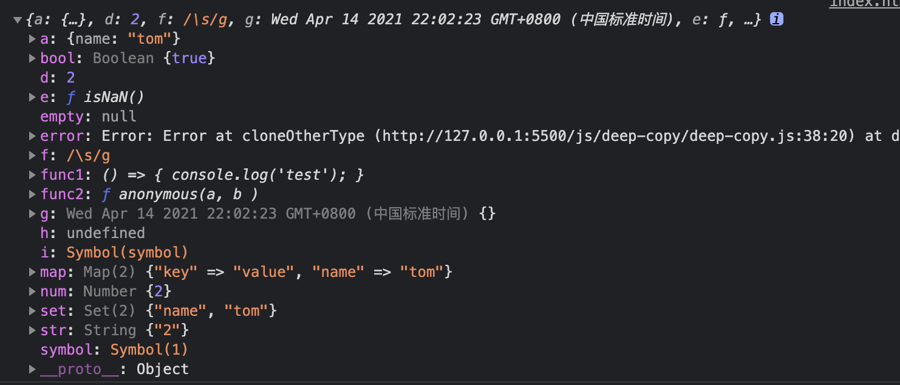Viewport: 900px width, 385px height.
Task: Expand the func1 arrow function entry
Action: click(32, 175)
